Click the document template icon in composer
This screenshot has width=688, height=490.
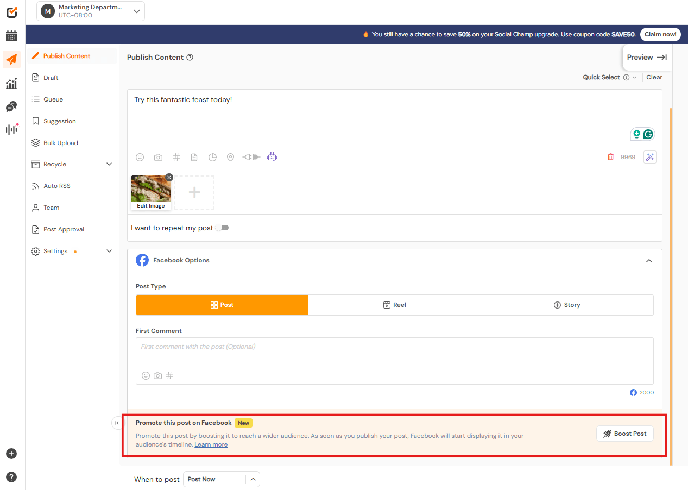(x=194, y=157)
